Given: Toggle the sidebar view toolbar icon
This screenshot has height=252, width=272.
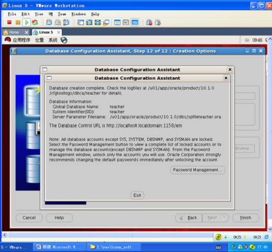Looking at the screenshot, I should click(x=81, y=23).
